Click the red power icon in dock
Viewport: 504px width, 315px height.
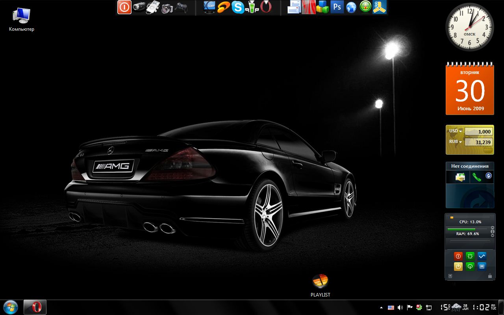pos(124,7)
